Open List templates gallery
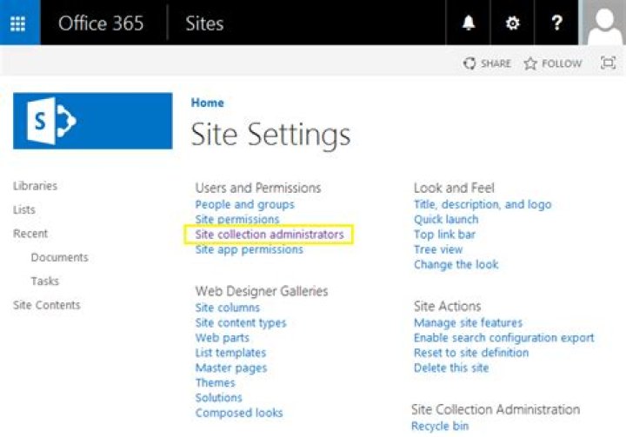626x437 pixels. pyautogui.click(x=230, y=353)
